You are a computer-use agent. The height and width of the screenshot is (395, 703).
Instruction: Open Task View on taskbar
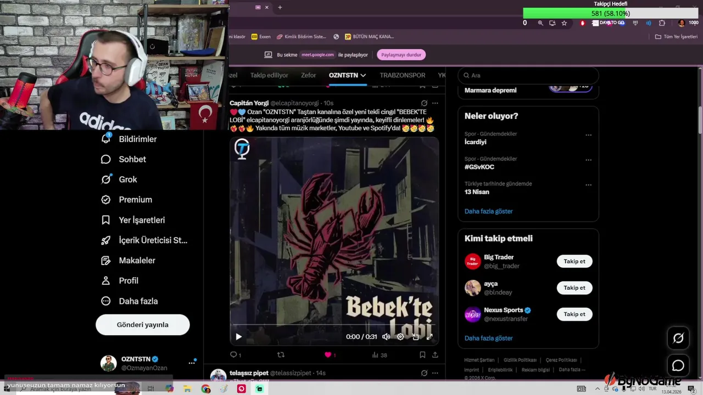[x=150, y=389]
